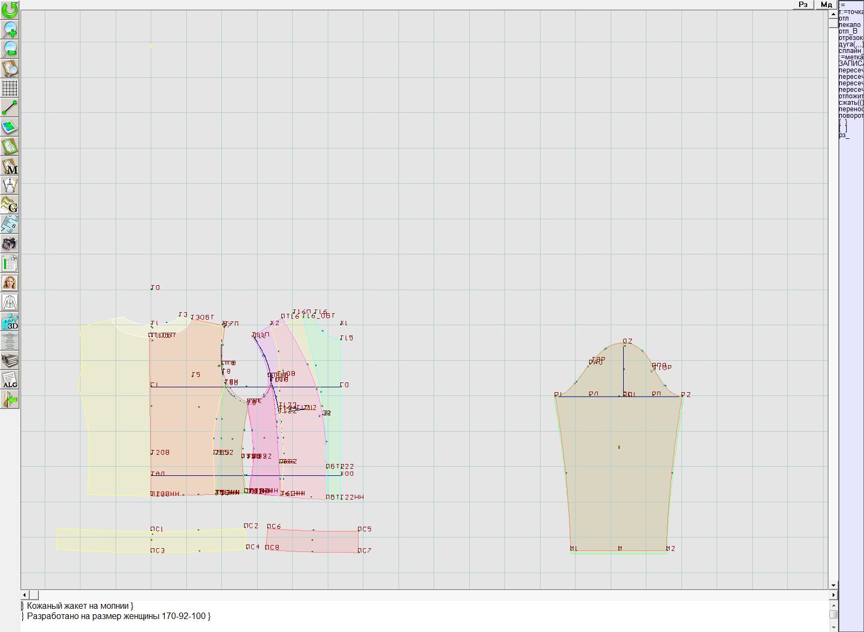Screen dimensions: 864x632
Task: Click the exit door arrow icon
Action: [10, 399]
